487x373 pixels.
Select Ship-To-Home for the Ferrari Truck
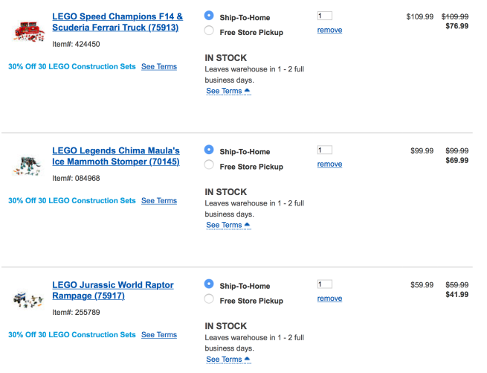click(x=209, y=16)
